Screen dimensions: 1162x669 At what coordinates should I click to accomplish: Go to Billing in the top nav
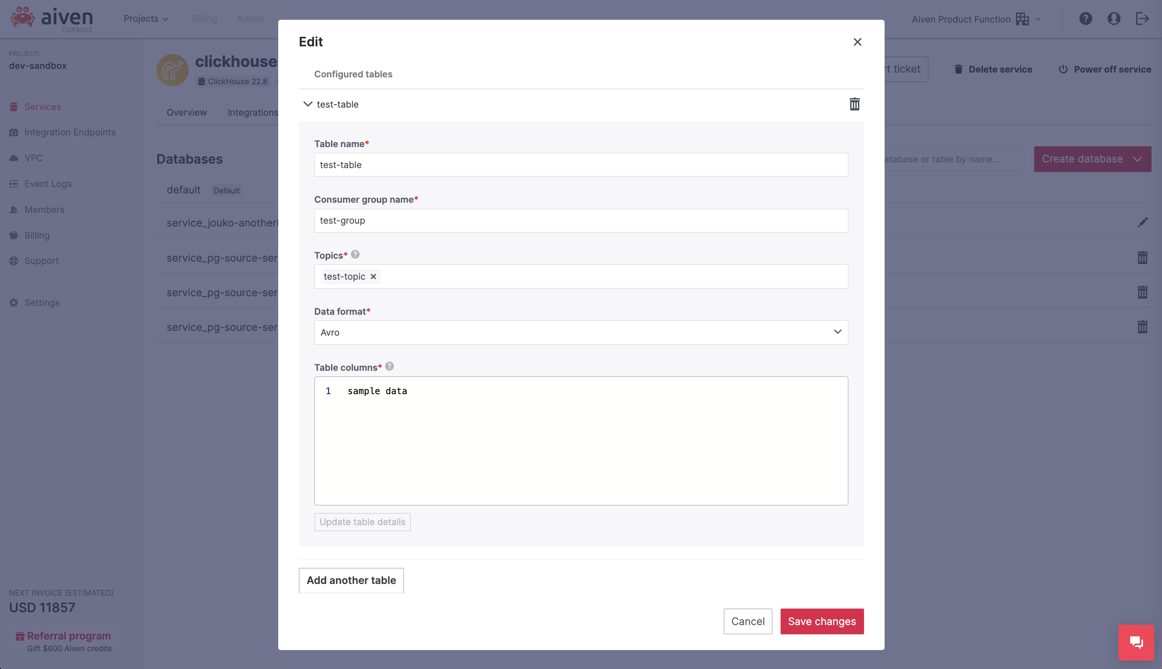(x=204, y=19)
